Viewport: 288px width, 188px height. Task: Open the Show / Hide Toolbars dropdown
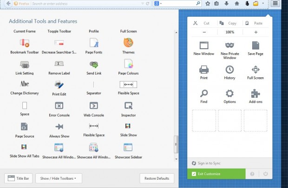click(58, 178)
